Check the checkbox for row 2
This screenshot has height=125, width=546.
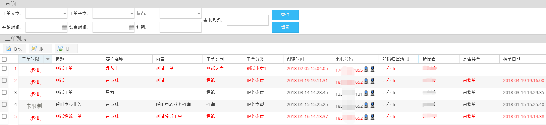4,80
